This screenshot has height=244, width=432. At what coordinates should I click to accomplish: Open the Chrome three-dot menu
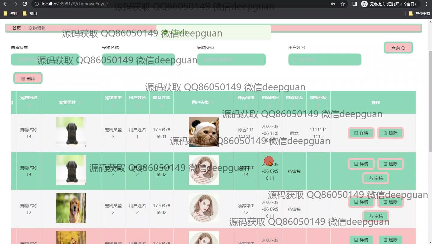(x=427, y=4)
